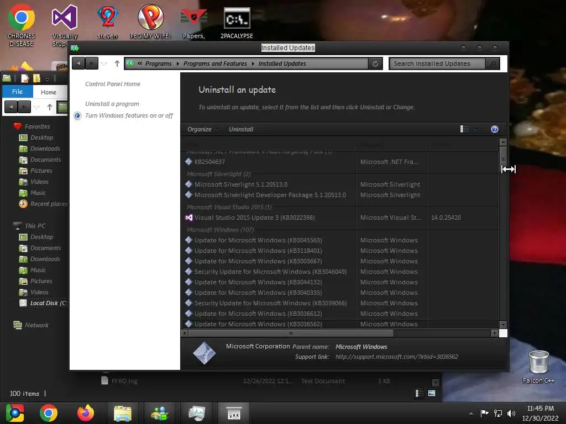The height and width of the screenshot is (424, 566).
Task: Click Forward button in Installed Updates window
Action: coord(92,63)
